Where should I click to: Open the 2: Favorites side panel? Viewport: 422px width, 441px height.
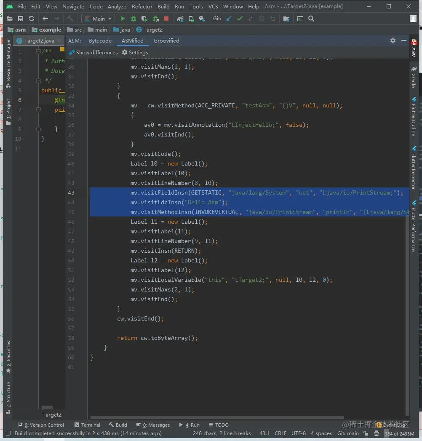[x=8, y=357]
